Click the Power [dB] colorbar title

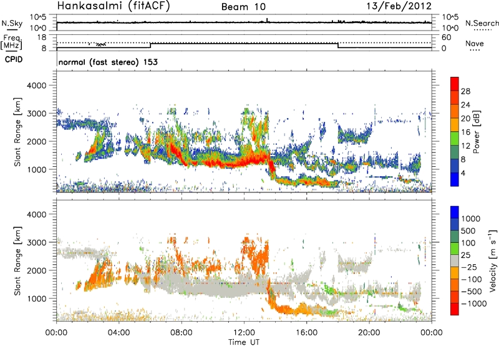tap(476, 132)
